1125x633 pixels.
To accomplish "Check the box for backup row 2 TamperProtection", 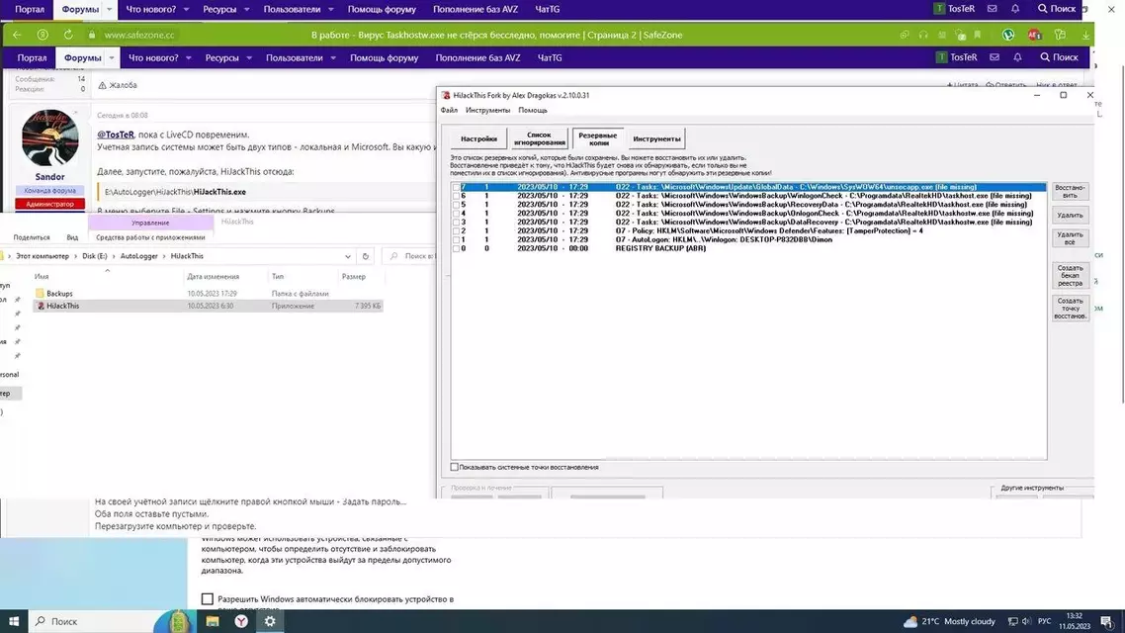I will pos(456,231).
